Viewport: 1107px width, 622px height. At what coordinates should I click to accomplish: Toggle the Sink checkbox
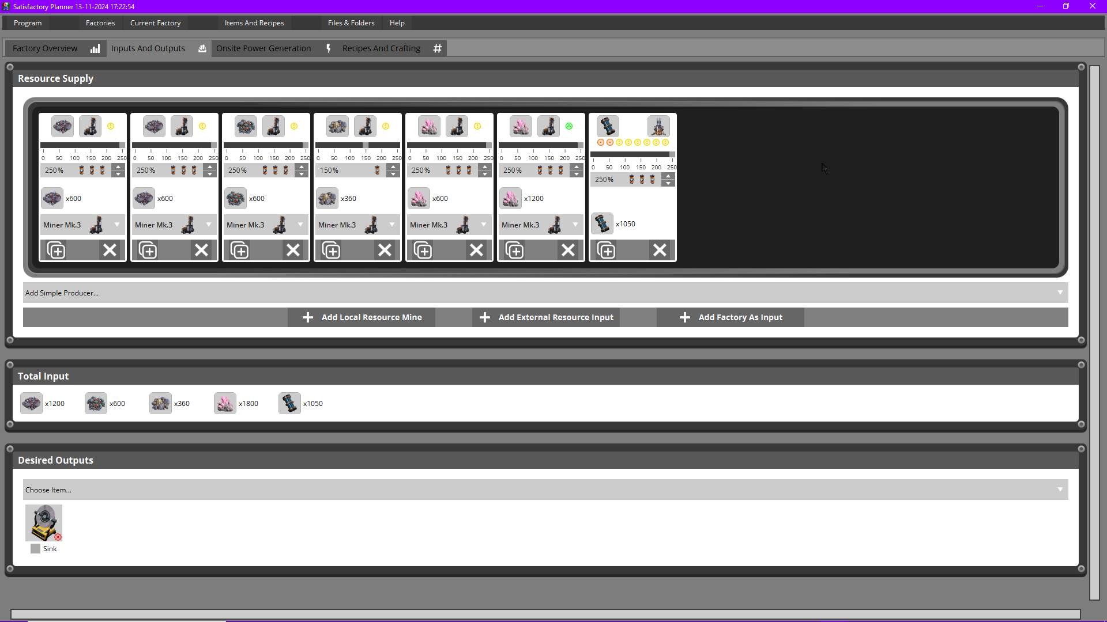(x=36, y=549)
